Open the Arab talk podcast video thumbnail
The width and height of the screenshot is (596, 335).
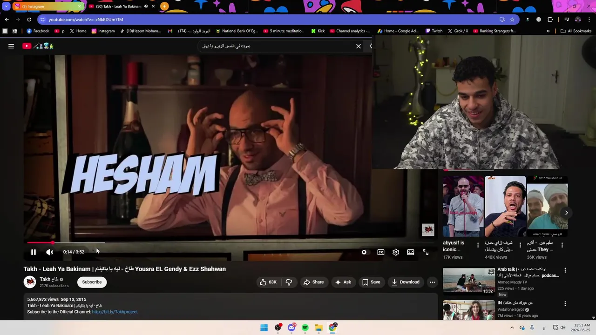469,281
